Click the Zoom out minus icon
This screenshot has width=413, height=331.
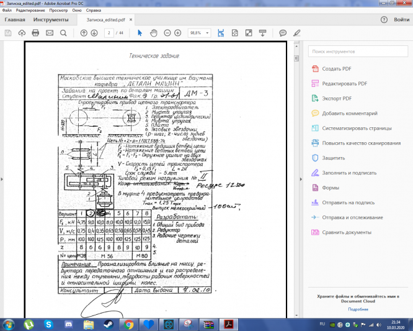pyautogui.click(x=166, y=32)
